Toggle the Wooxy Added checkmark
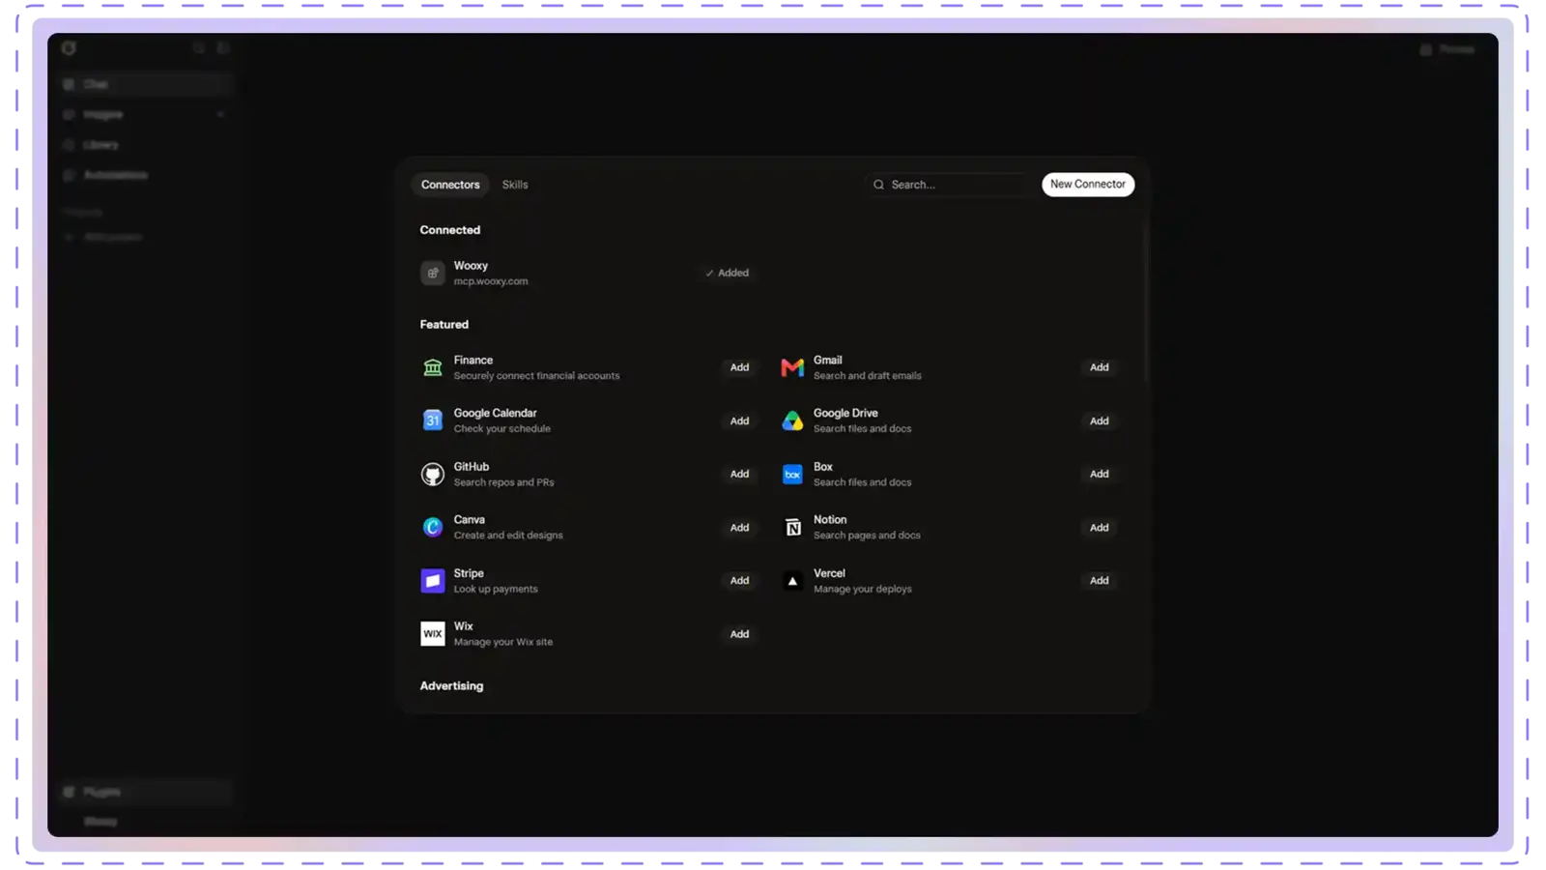 click(727, 273)
